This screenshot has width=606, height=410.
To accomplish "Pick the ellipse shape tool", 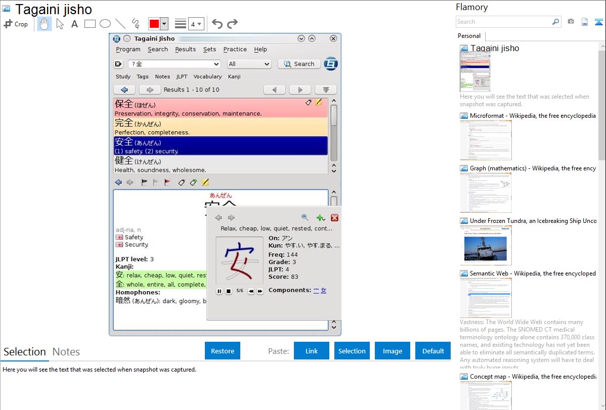I will (x=105, y=24).
